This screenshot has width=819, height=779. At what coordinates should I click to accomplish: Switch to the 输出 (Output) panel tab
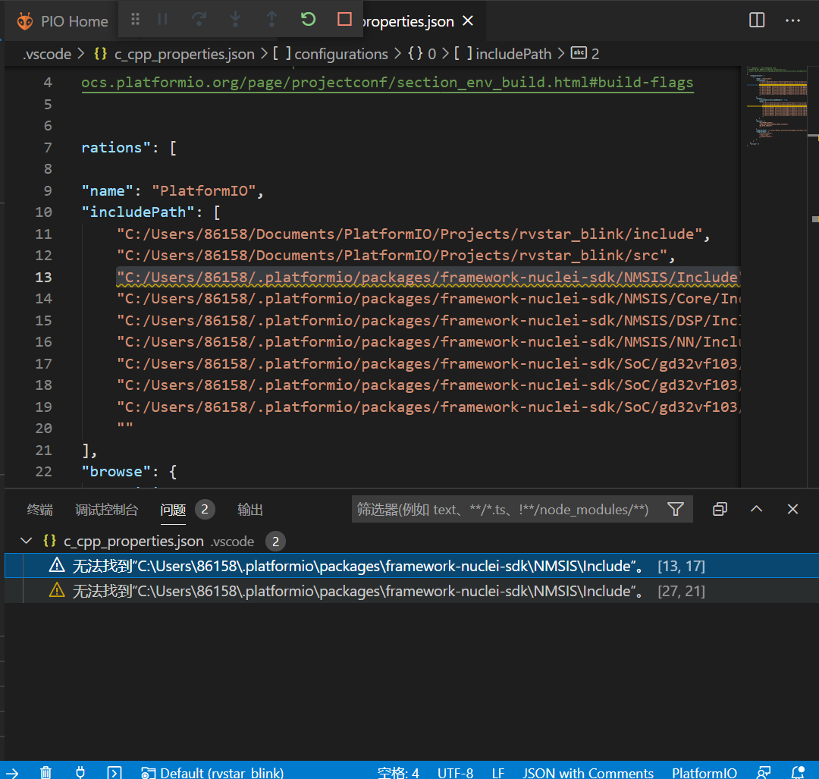tap(250, 510)
